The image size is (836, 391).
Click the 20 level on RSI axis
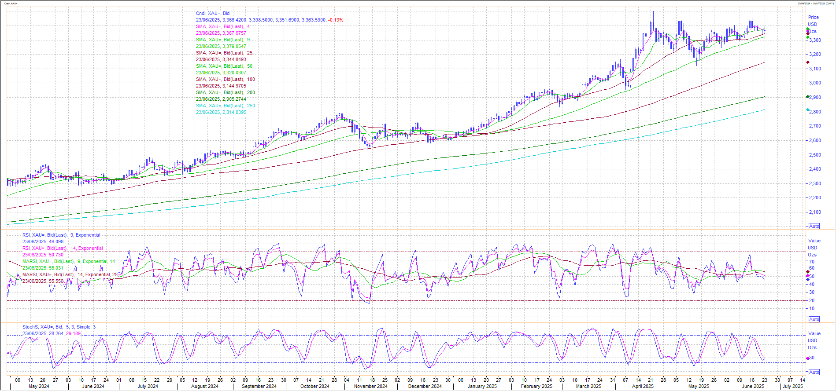(x=812, y=300)
